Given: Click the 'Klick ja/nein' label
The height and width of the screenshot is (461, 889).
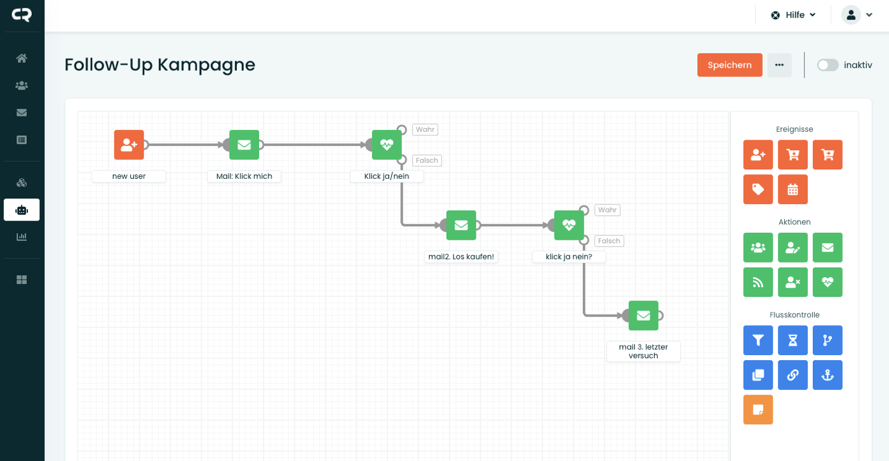Looking at the screenshot, I should coord(387,176).
